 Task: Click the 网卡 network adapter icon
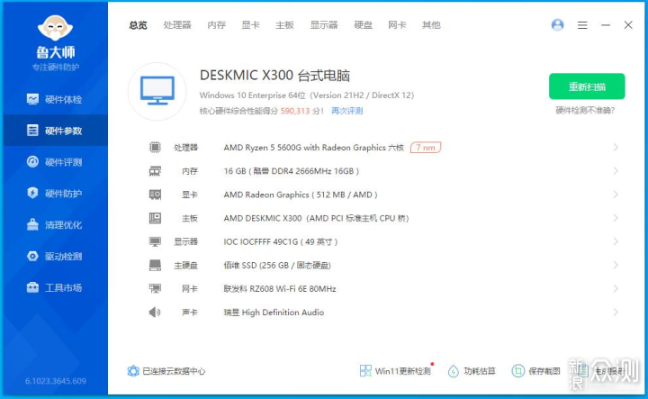click(x=155, y=288)
